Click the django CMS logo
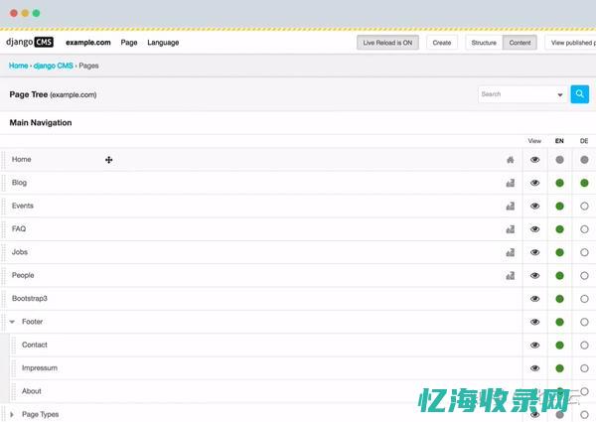Viewport: 596px width, 422px height. [31, 43]
